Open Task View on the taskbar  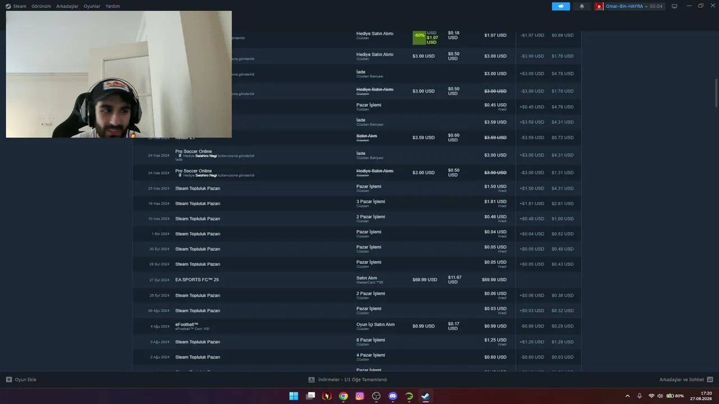click(311, 396)
